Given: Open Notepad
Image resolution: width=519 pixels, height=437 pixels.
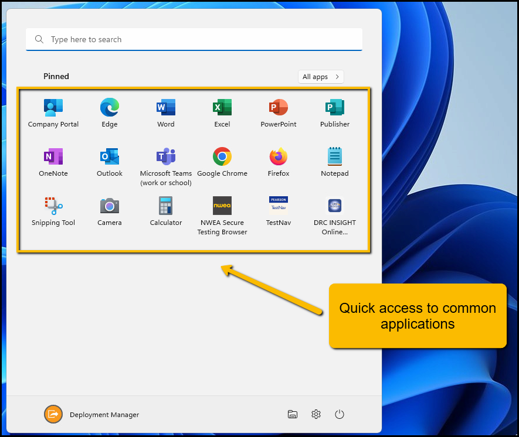Looking at the screenshot, I should coord(335,162).
